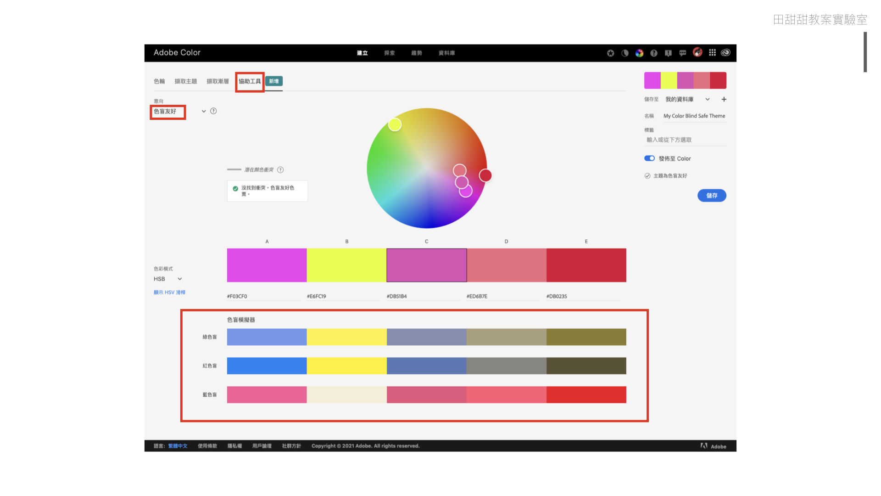Click the rainbow color wheel icon

(x=639, y=53)
